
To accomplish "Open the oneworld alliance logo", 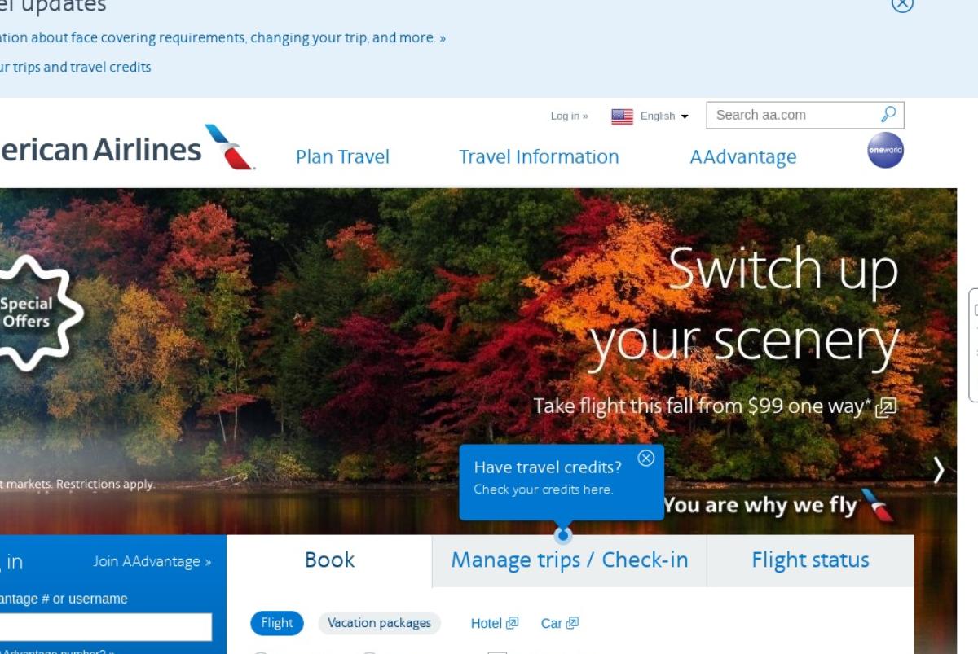I will point(885,150).
